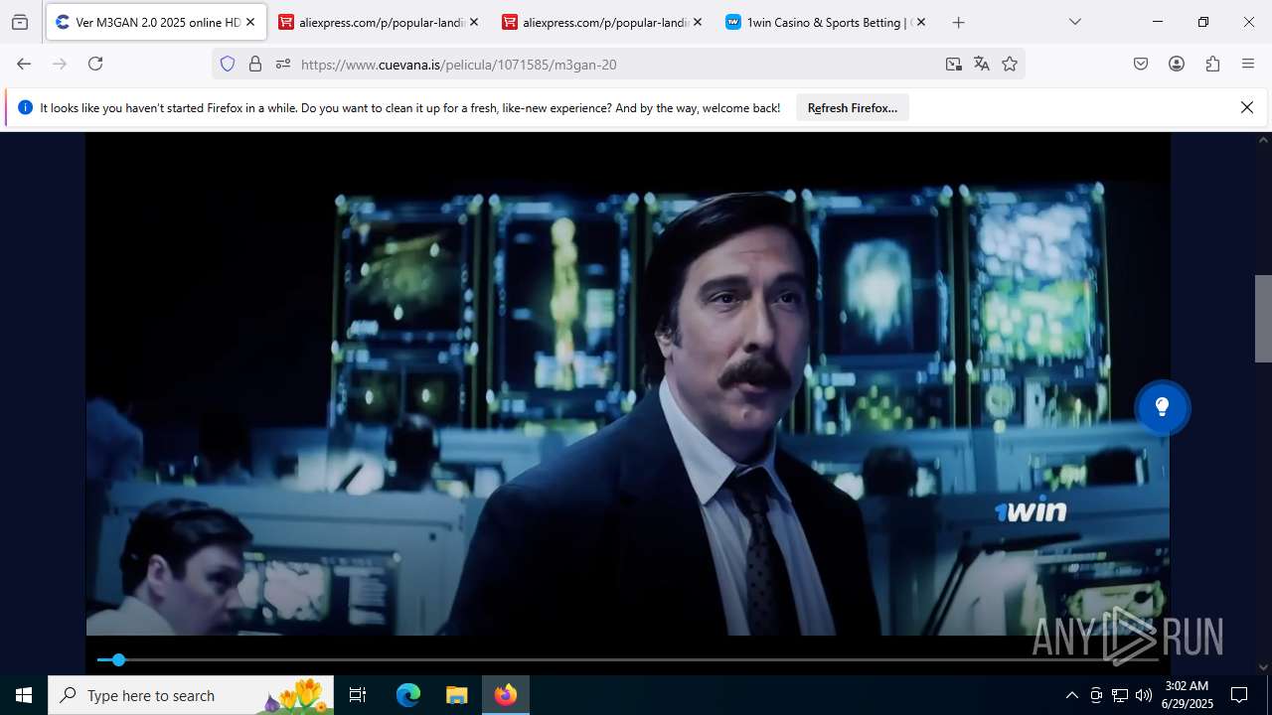Minimize the Firefox window
The width and height of the screenshot is (1272, 715).
pyautogui.click(x=1158, y=22)
